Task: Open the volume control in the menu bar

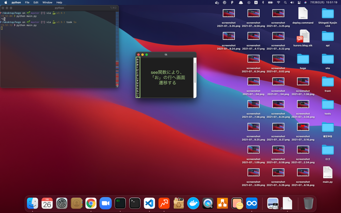Action: (x=292, y=2)
